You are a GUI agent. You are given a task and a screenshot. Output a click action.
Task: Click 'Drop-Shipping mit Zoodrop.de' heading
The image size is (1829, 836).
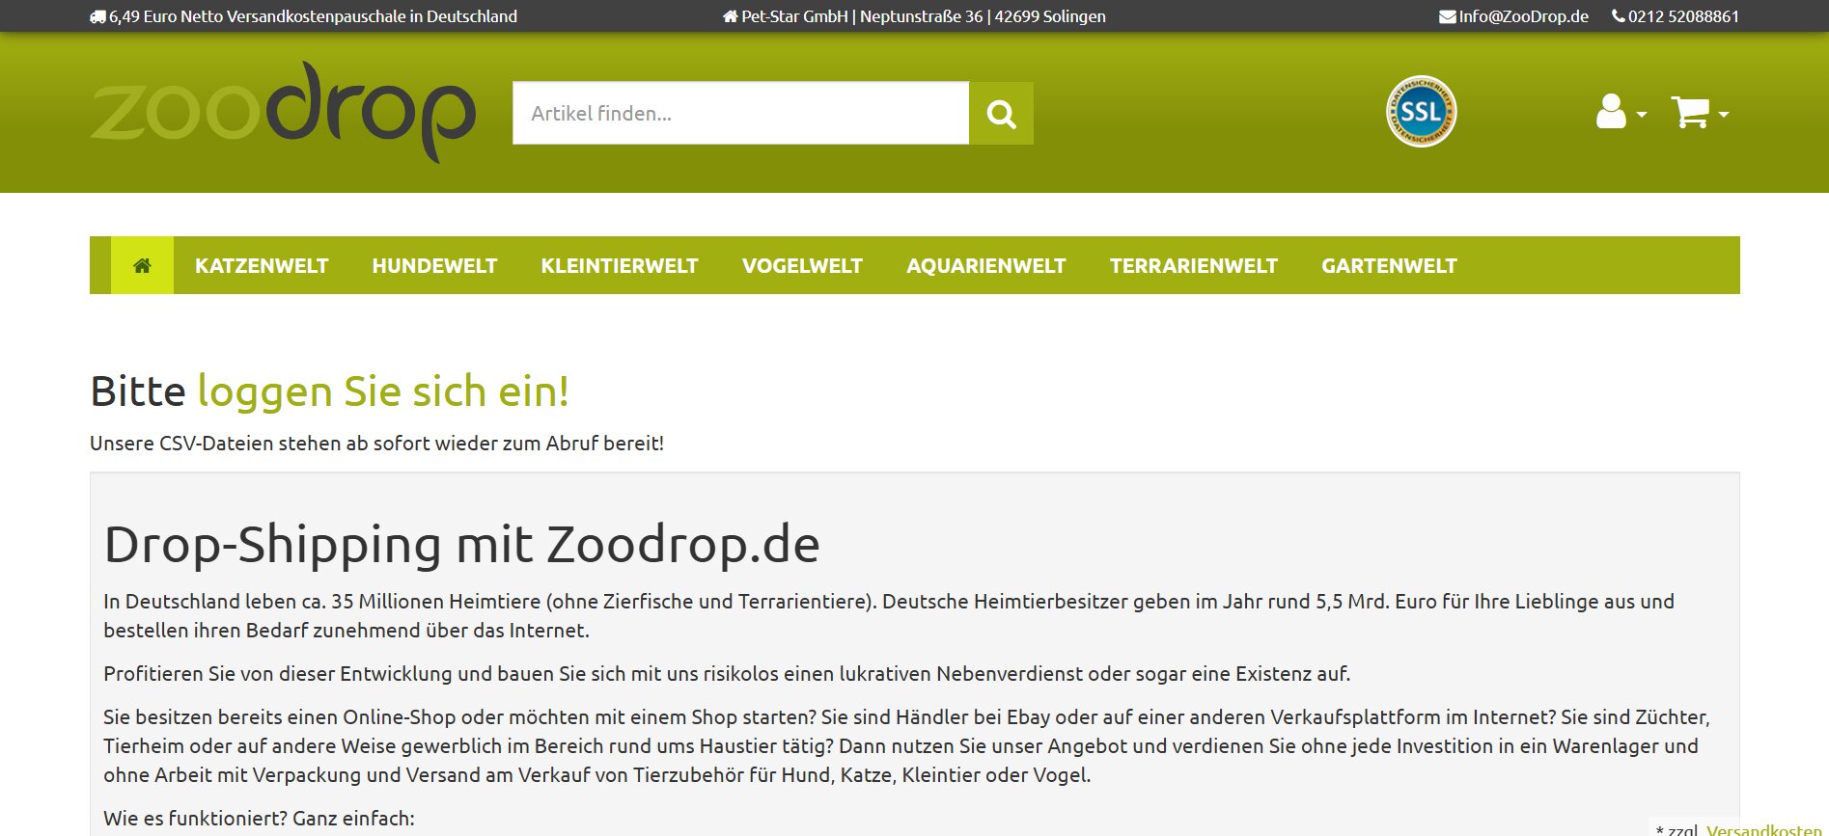pos(461,544)
